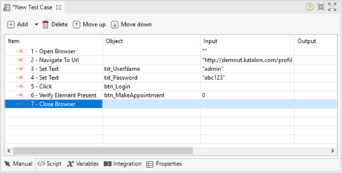Click the collapse arrows icon in the editor corner
The image size is (342, 173).
point(321,7)
